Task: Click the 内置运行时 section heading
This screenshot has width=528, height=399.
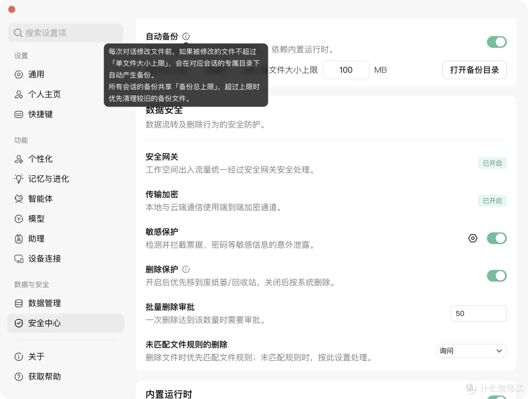Action: 169,394
